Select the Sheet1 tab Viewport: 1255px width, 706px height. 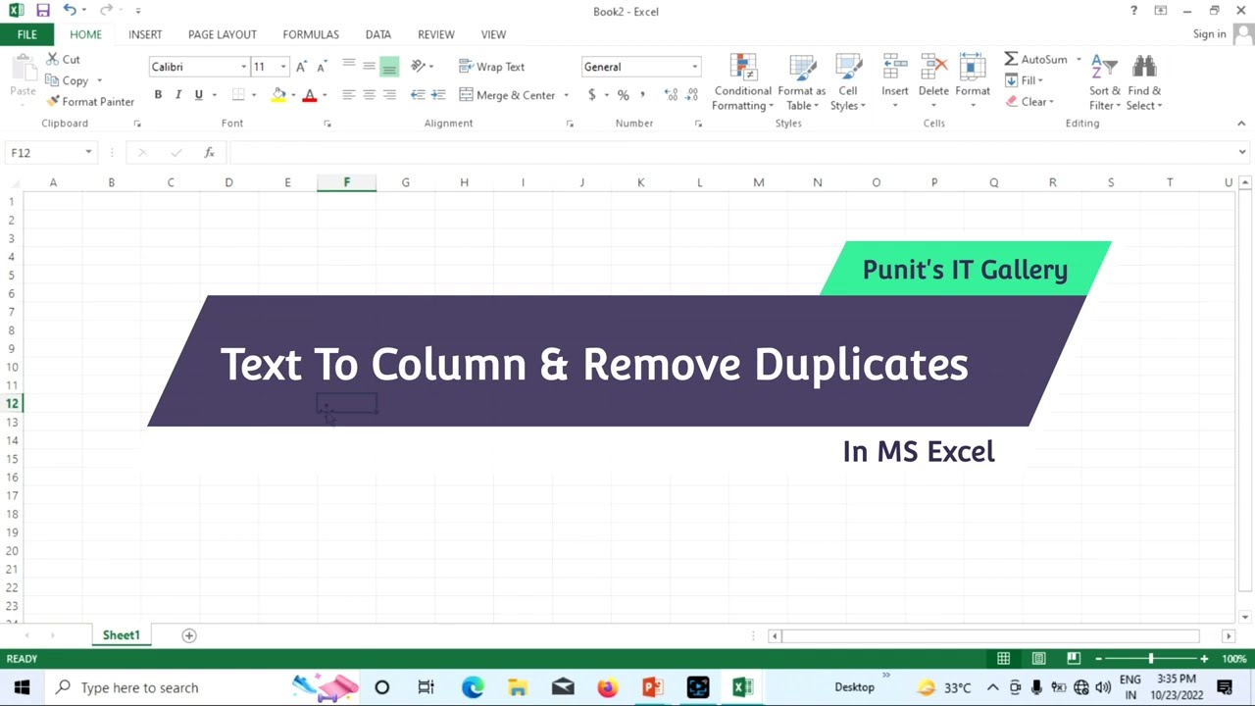[122, 635]
